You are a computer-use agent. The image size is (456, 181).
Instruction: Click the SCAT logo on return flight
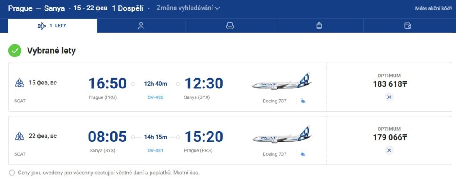click(x=20, y=136)
